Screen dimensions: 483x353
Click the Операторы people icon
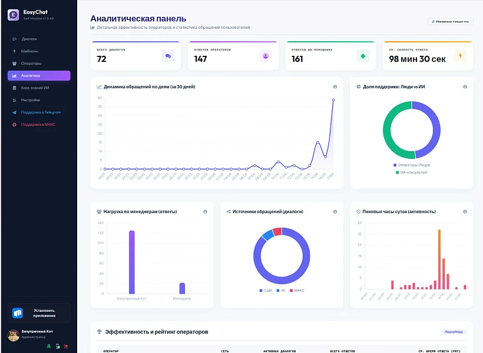[x=14, y=64]
